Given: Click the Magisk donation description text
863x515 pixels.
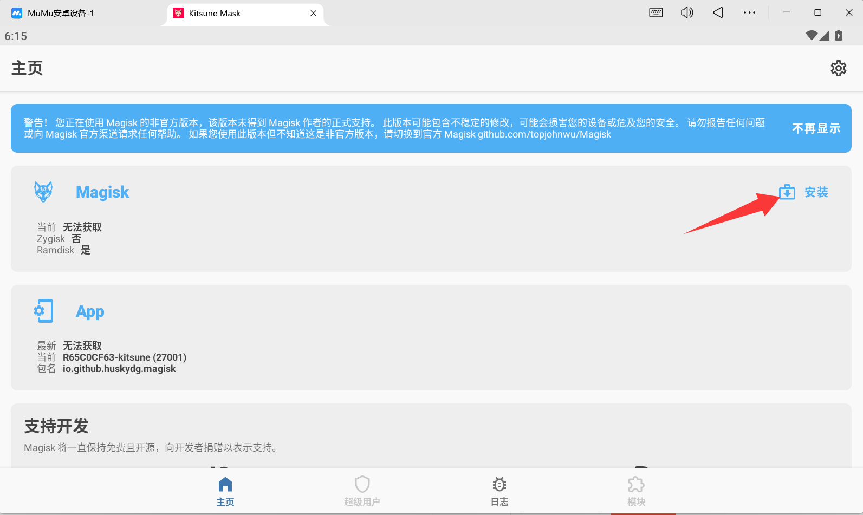Looking at the screenshot, I should (152, 447).
